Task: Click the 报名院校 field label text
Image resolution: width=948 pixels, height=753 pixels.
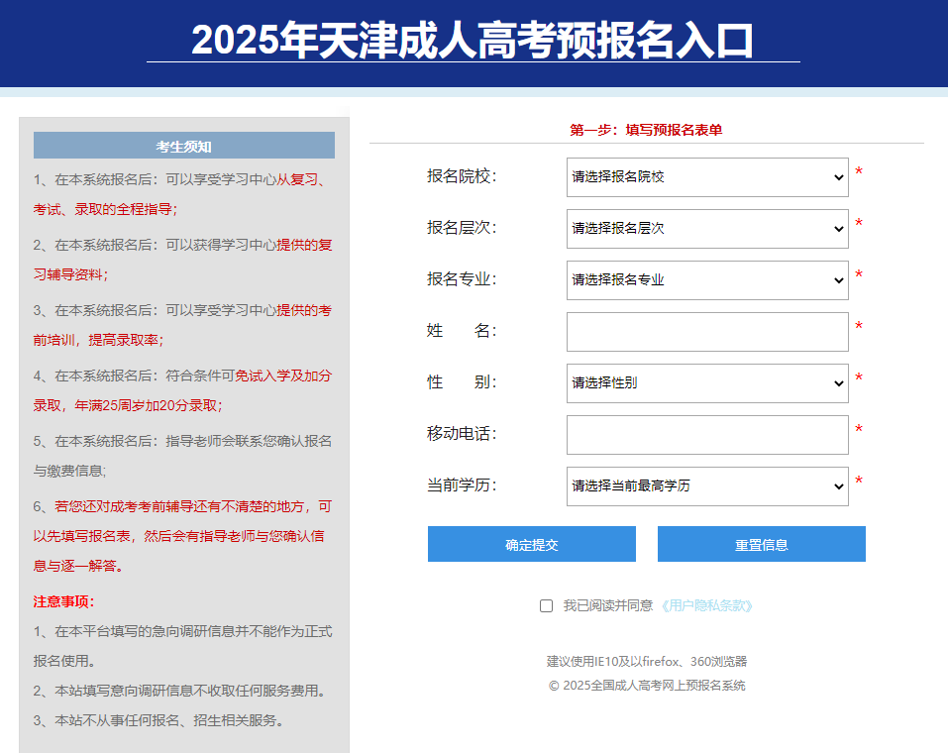Action: (461, 176)
